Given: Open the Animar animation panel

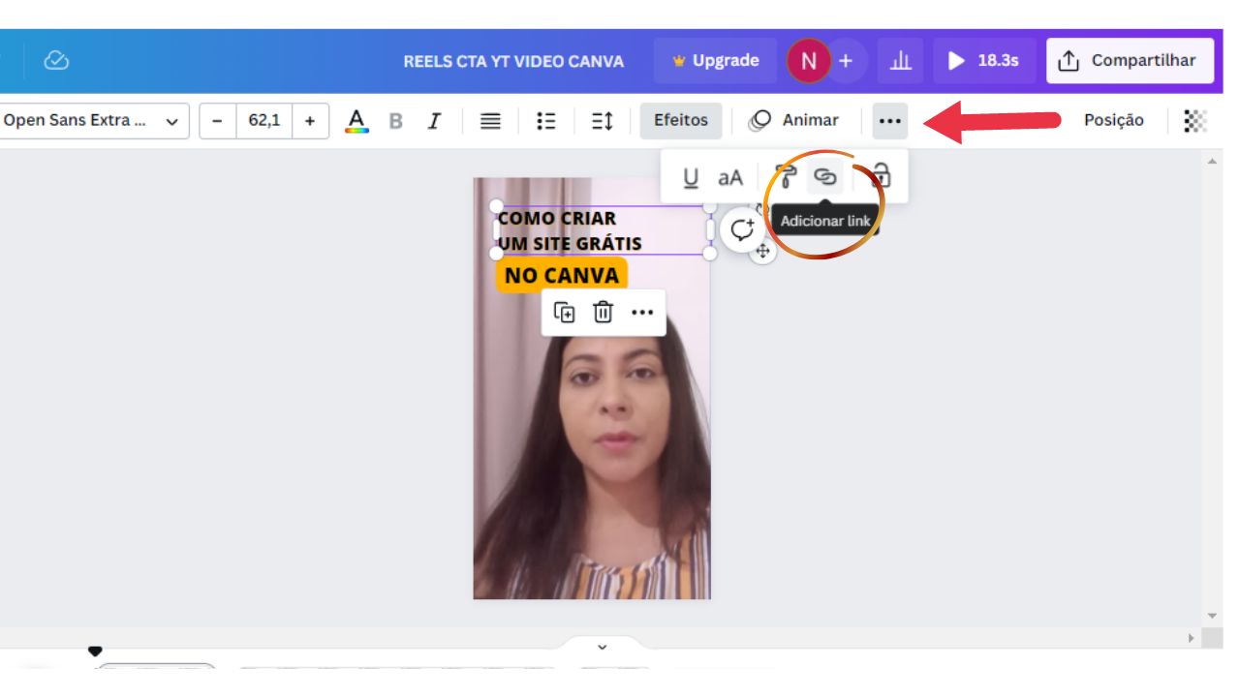Looking at the screenshot, I should pyautogui.click(x=794, y=121).
